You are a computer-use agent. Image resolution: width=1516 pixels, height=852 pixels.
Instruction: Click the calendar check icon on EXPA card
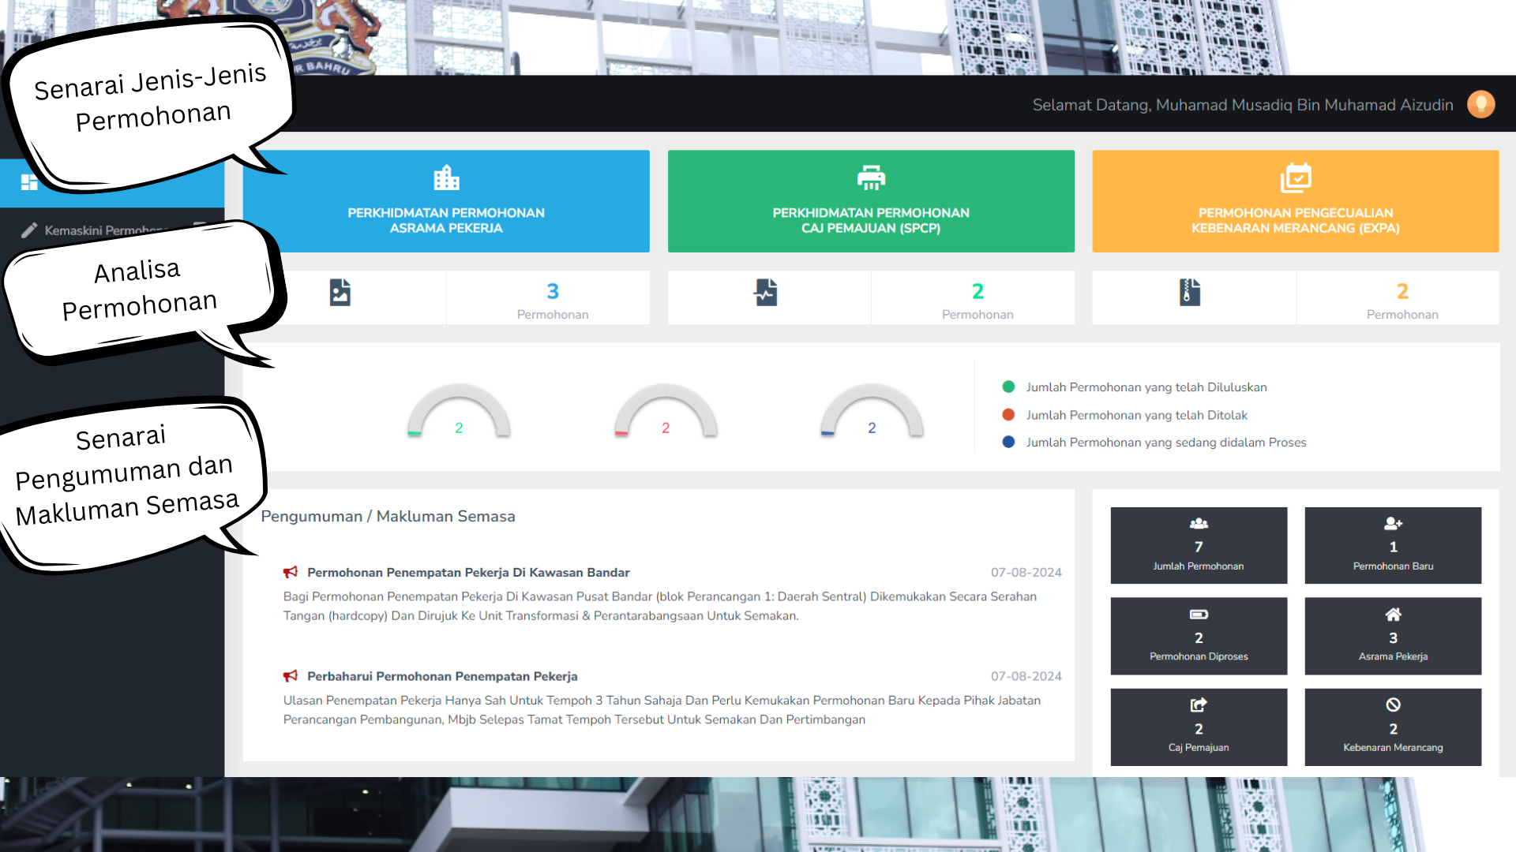1295,177
